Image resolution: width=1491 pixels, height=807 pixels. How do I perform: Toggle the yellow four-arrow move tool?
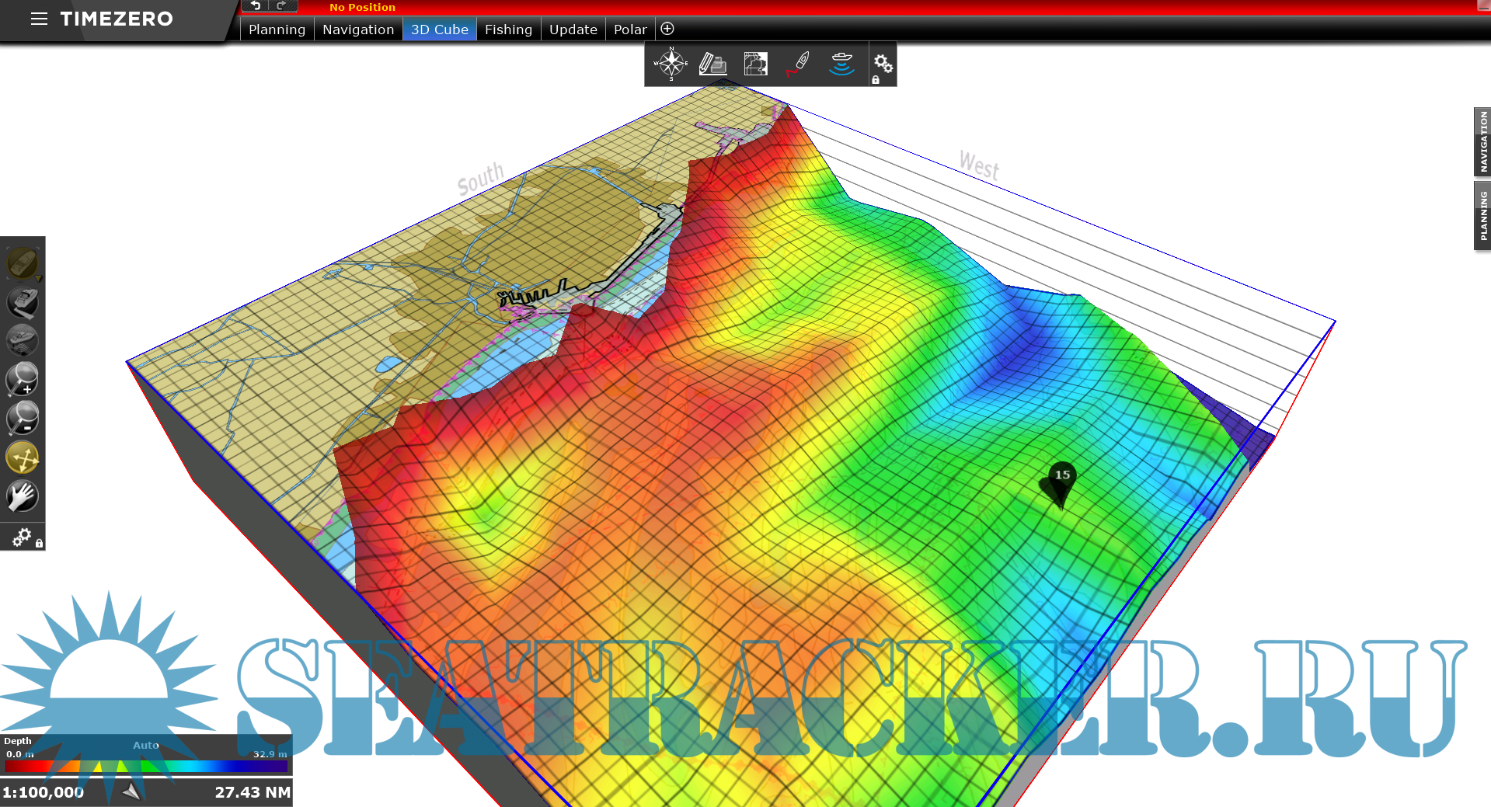[23, 457]
